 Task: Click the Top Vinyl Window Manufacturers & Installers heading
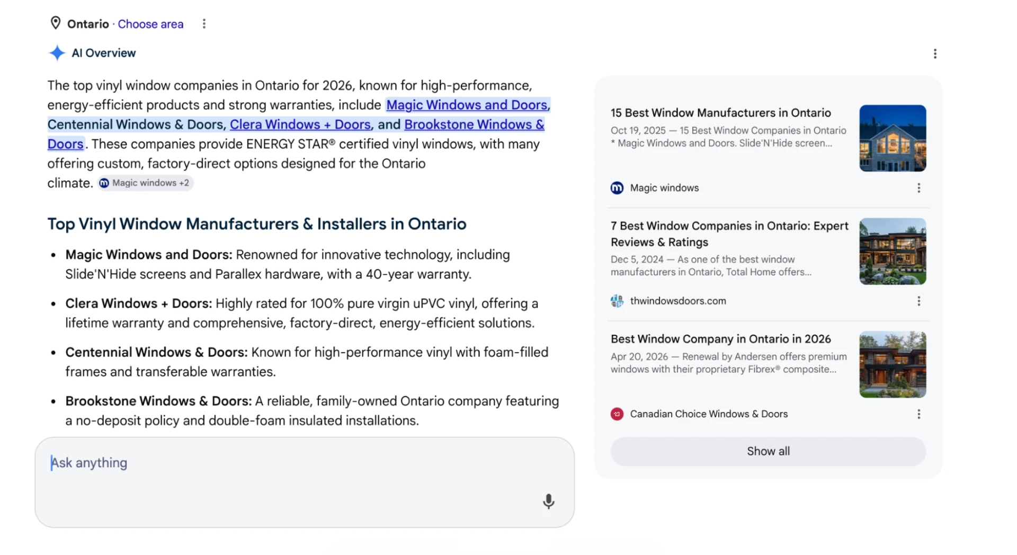tap(257, 224)
